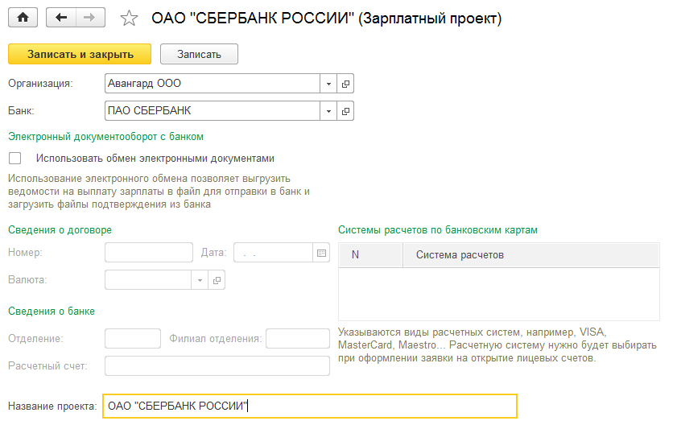Click the Отделение input field
Image resolution: width=677 pixels, height=425 pixels.
(133, 339)
